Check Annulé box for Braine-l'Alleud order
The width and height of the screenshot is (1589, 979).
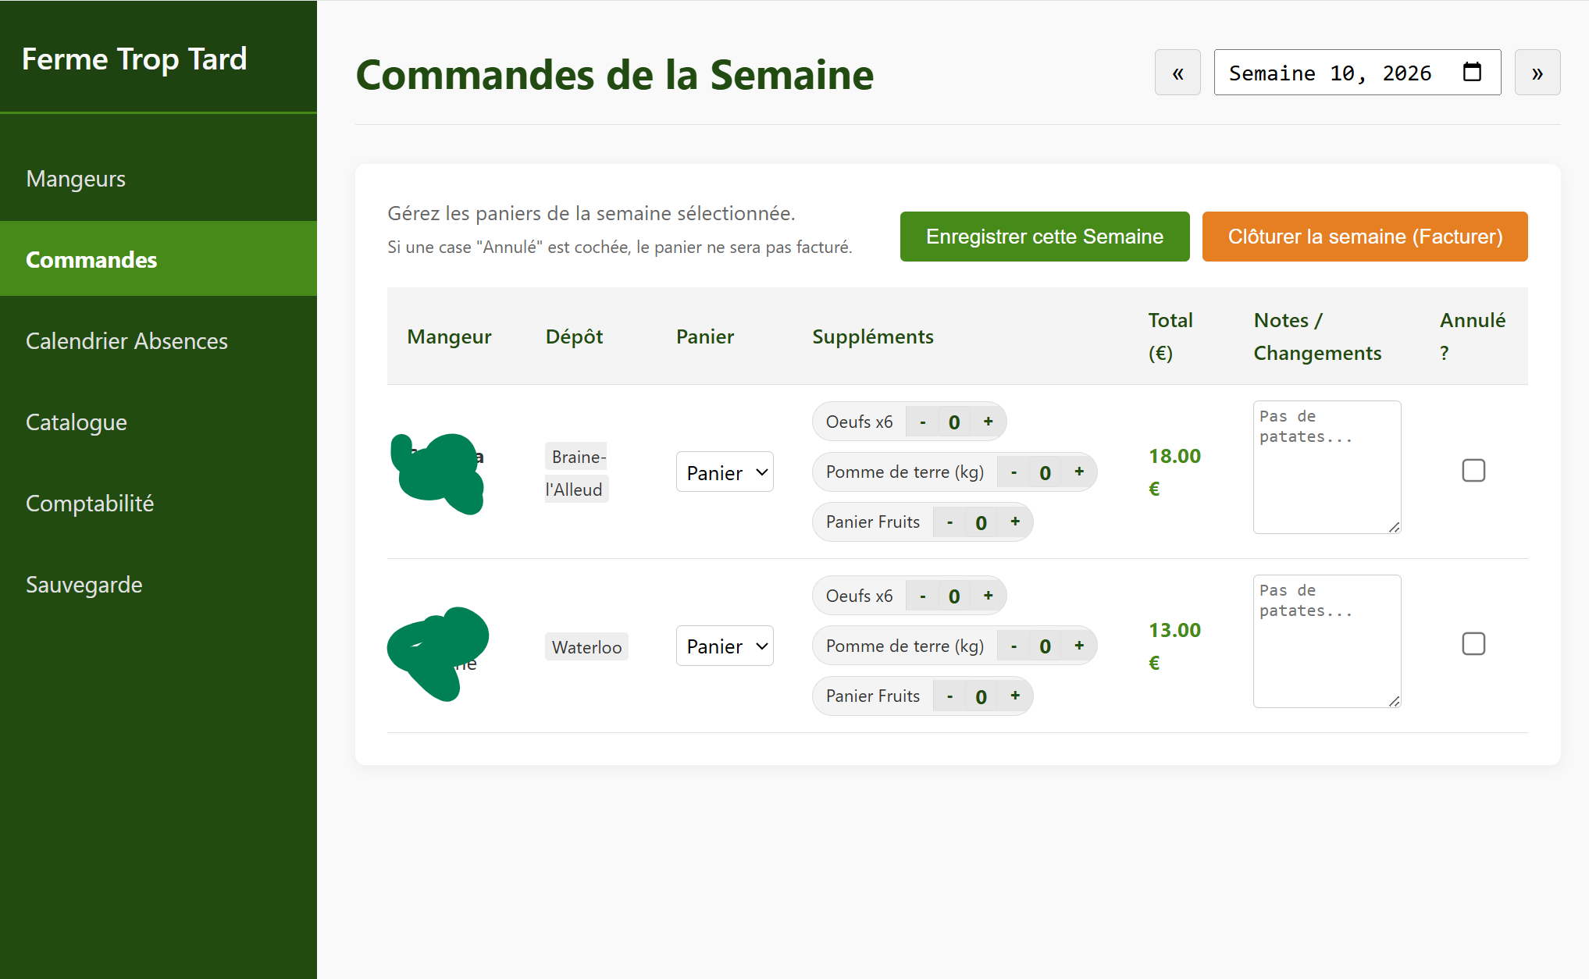(1473, 470)
